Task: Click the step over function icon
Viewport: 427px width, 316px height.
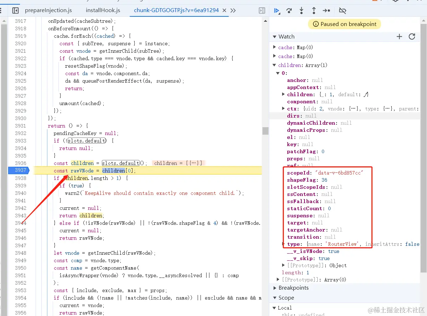Action: (289, 11)
